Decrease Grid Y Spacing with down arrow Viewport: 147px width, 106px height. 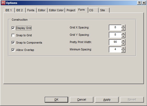tap(123, 36)
